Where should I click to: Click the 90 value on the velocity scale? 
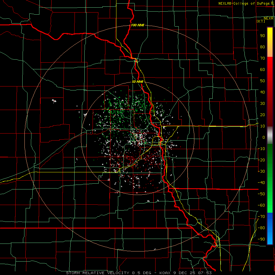[x=262, y=36]
